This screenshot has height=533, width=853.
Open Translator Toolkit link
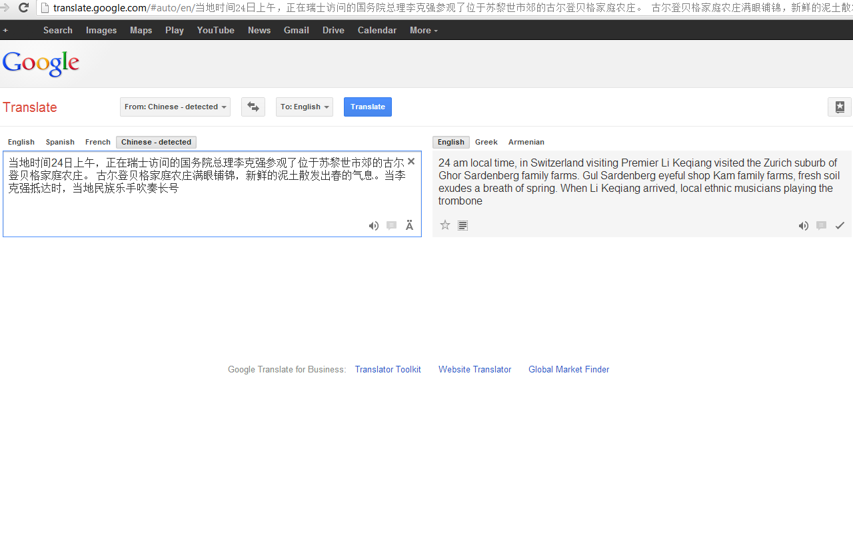(388, 369)
